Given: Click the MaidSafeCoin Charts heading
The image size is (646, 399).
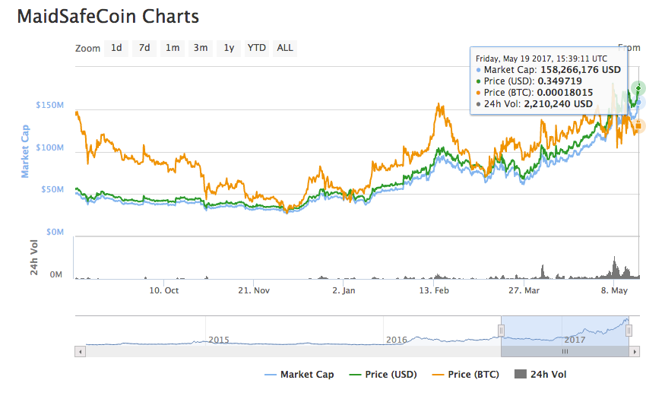Looking at the screenshot, I should coord(108,17).
